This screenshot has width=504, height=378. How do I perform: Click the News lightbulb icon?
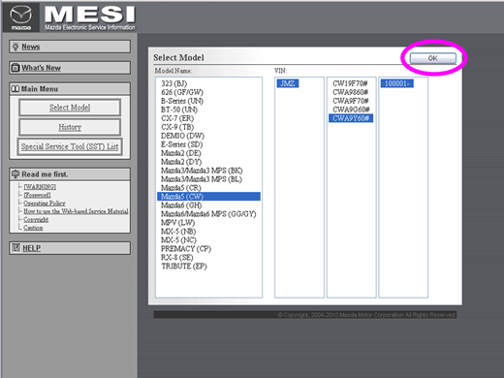point(16,47)
